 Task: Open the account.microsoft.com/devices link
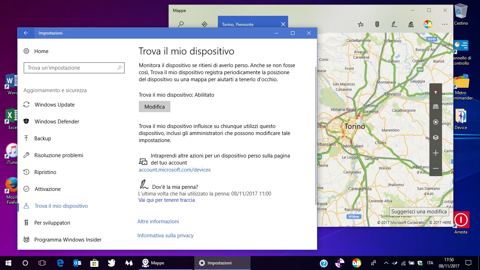[x=174, y=169]
